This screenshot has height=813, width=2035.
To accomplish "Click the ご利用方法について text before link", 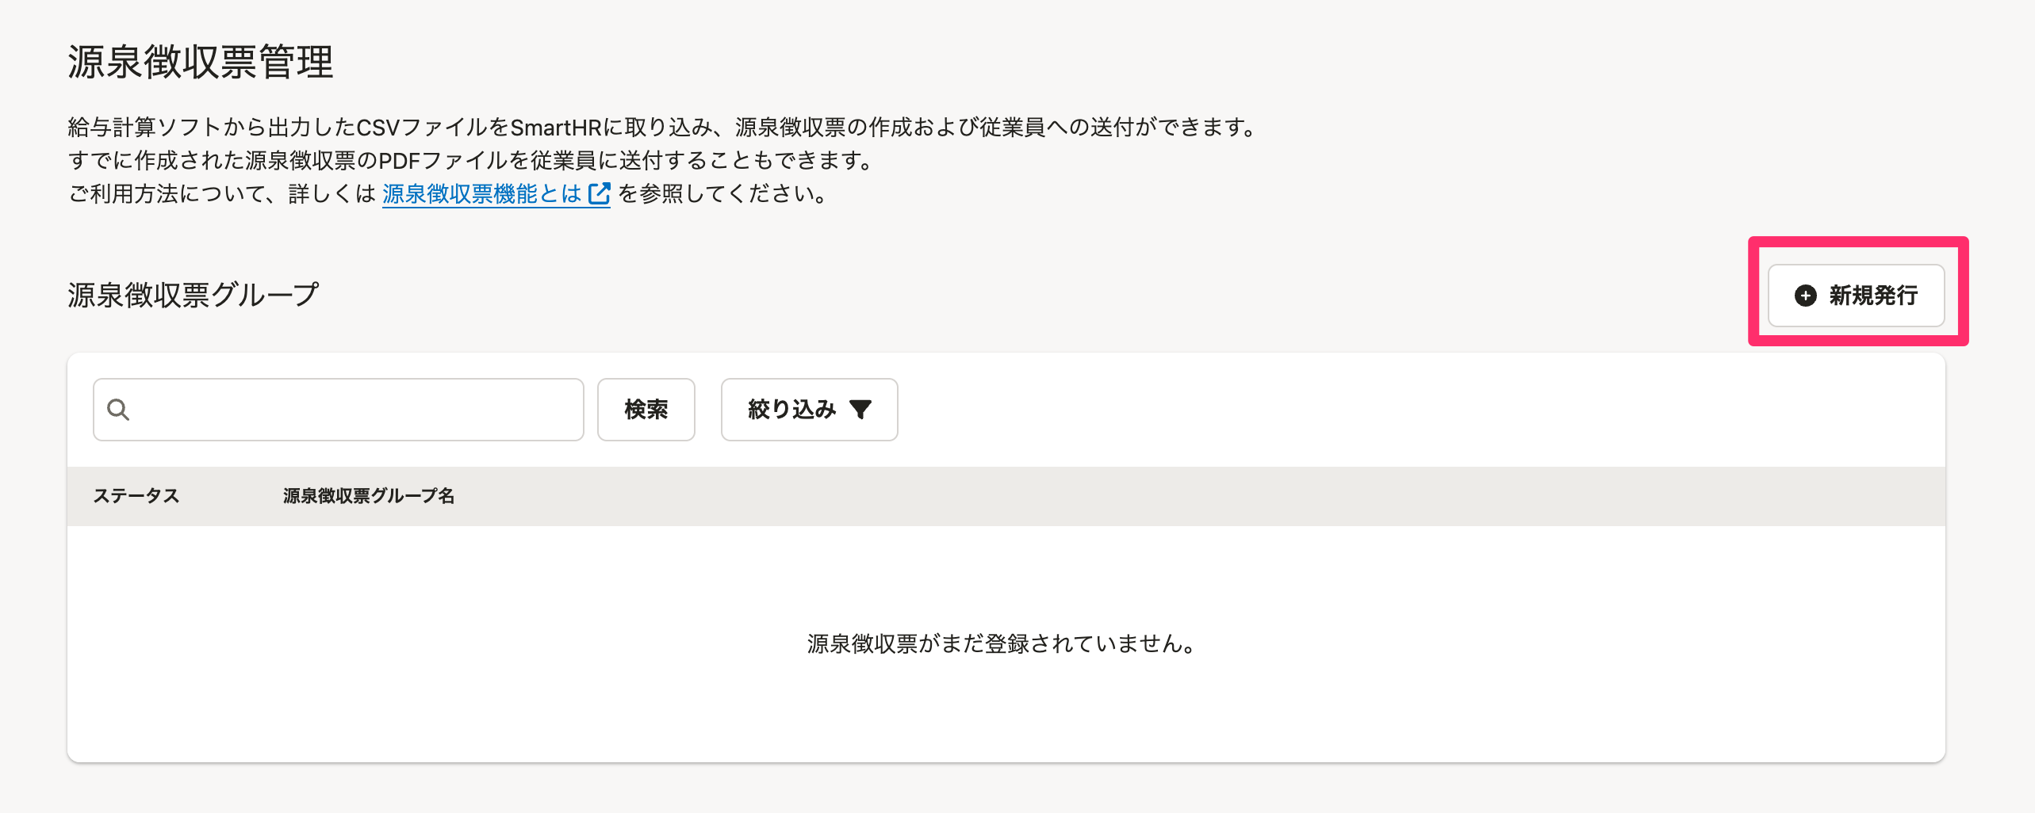I will point(220,193).
